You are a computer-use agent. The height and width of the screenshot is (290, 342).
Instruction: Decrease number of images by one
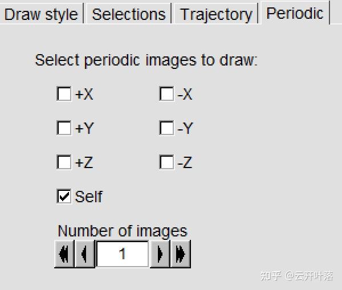(84, 254)
